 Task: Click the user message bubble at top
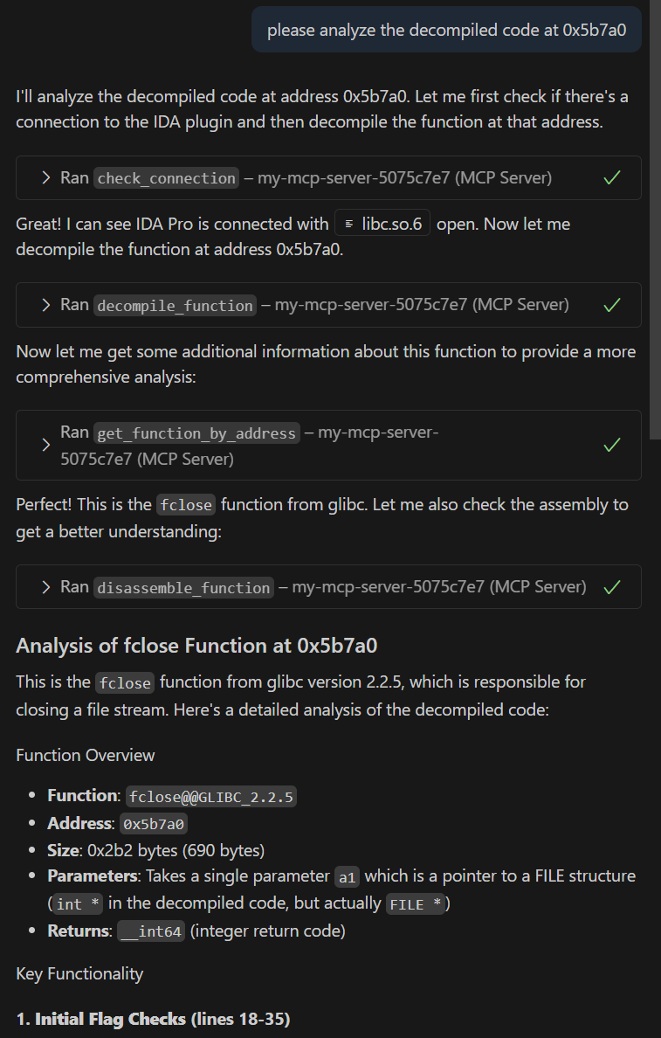tap(445, 29)
